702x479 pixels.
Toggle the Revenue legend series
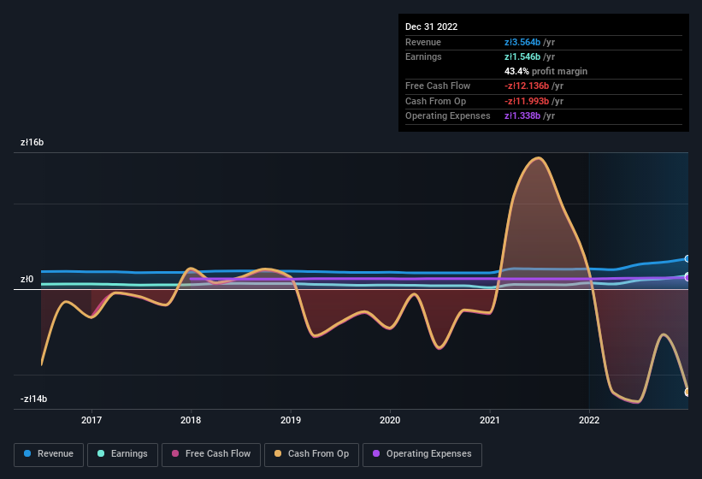49,454
